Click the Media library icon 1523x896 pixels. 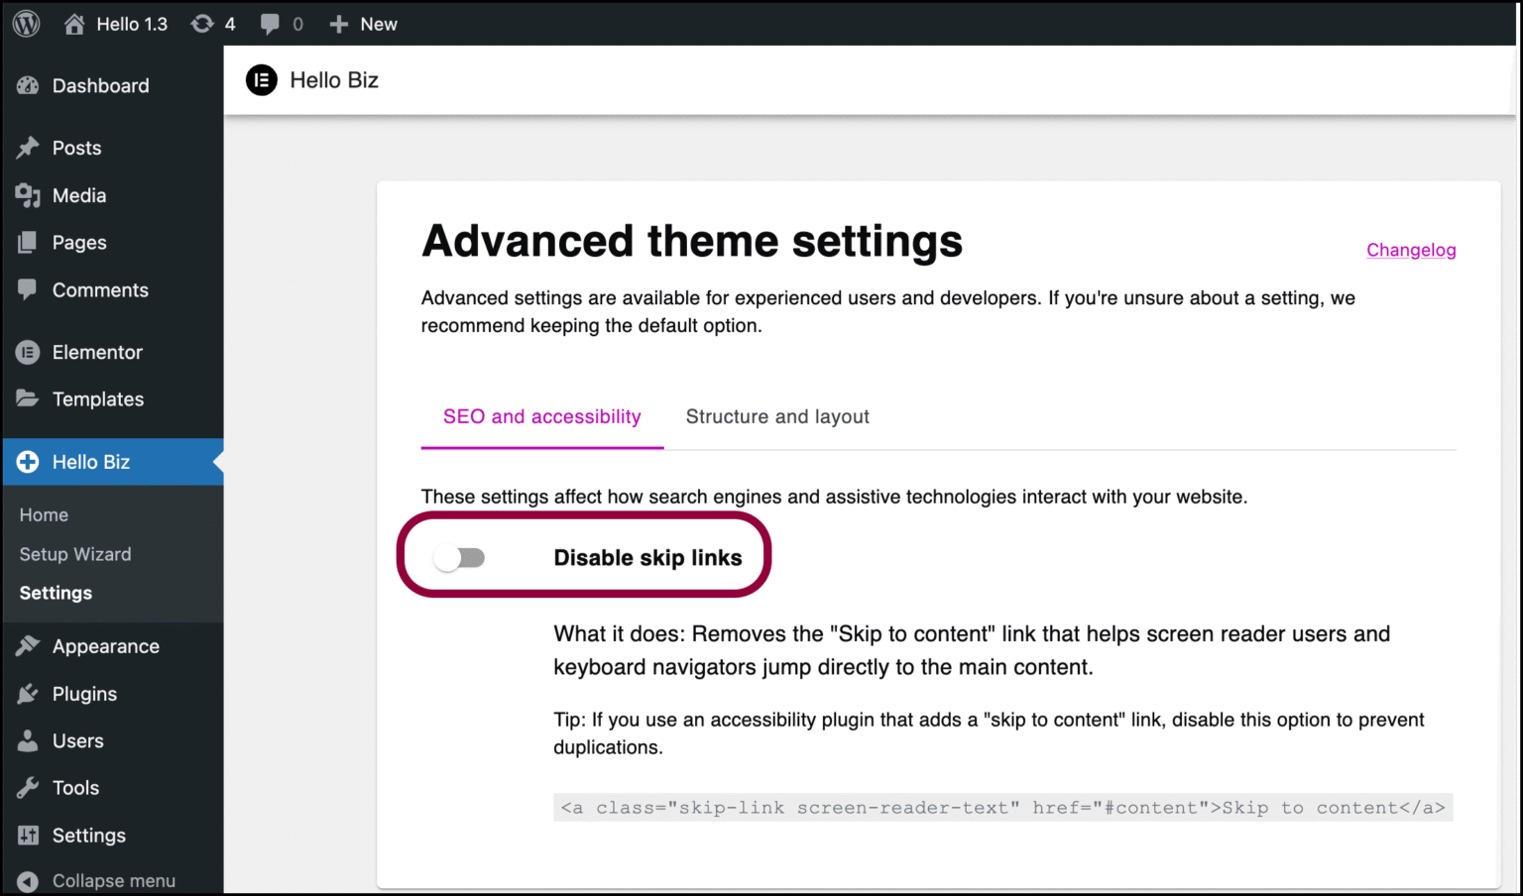point(30,195)
